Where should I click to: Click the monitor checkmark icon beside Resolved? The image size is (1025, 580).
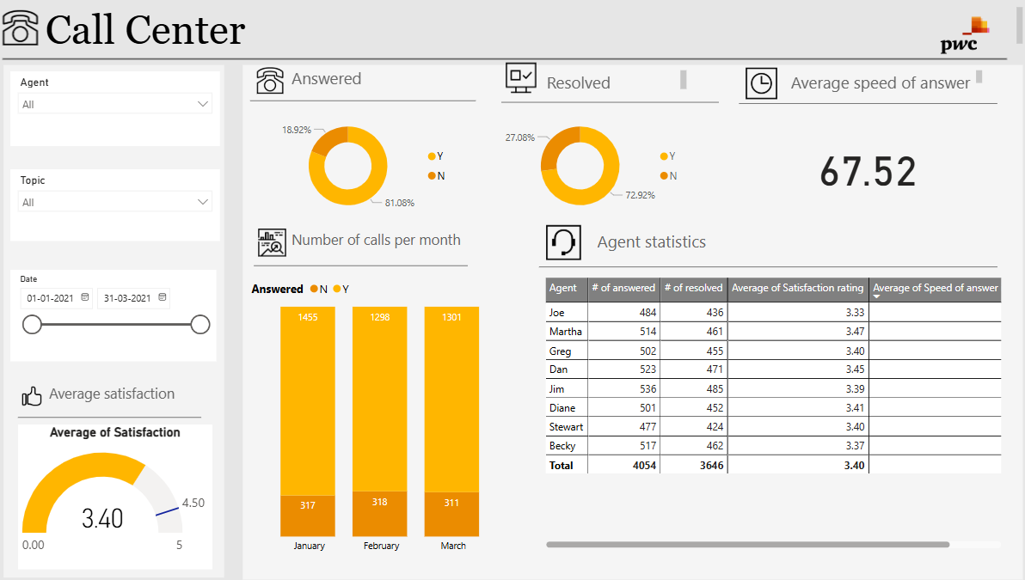pyautogui.click(x=520, y=78)
